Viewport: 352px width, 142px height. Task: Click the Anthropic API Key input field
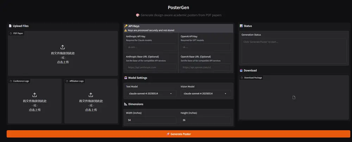[x=151, y=47]
